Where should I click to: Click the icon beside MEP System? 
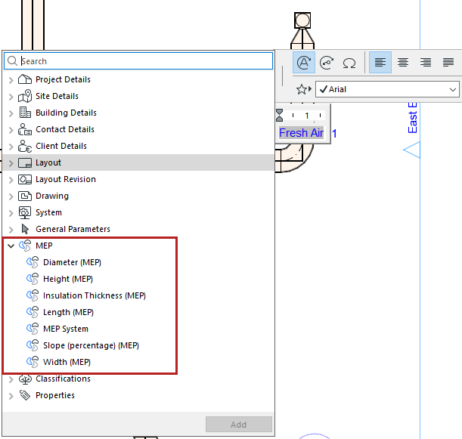[x=33, y=329]
